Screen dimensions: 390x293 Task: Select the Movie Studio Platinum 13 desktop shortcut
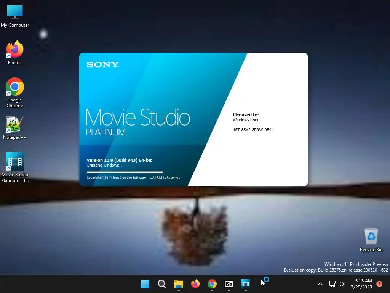(x=15, y=167)
